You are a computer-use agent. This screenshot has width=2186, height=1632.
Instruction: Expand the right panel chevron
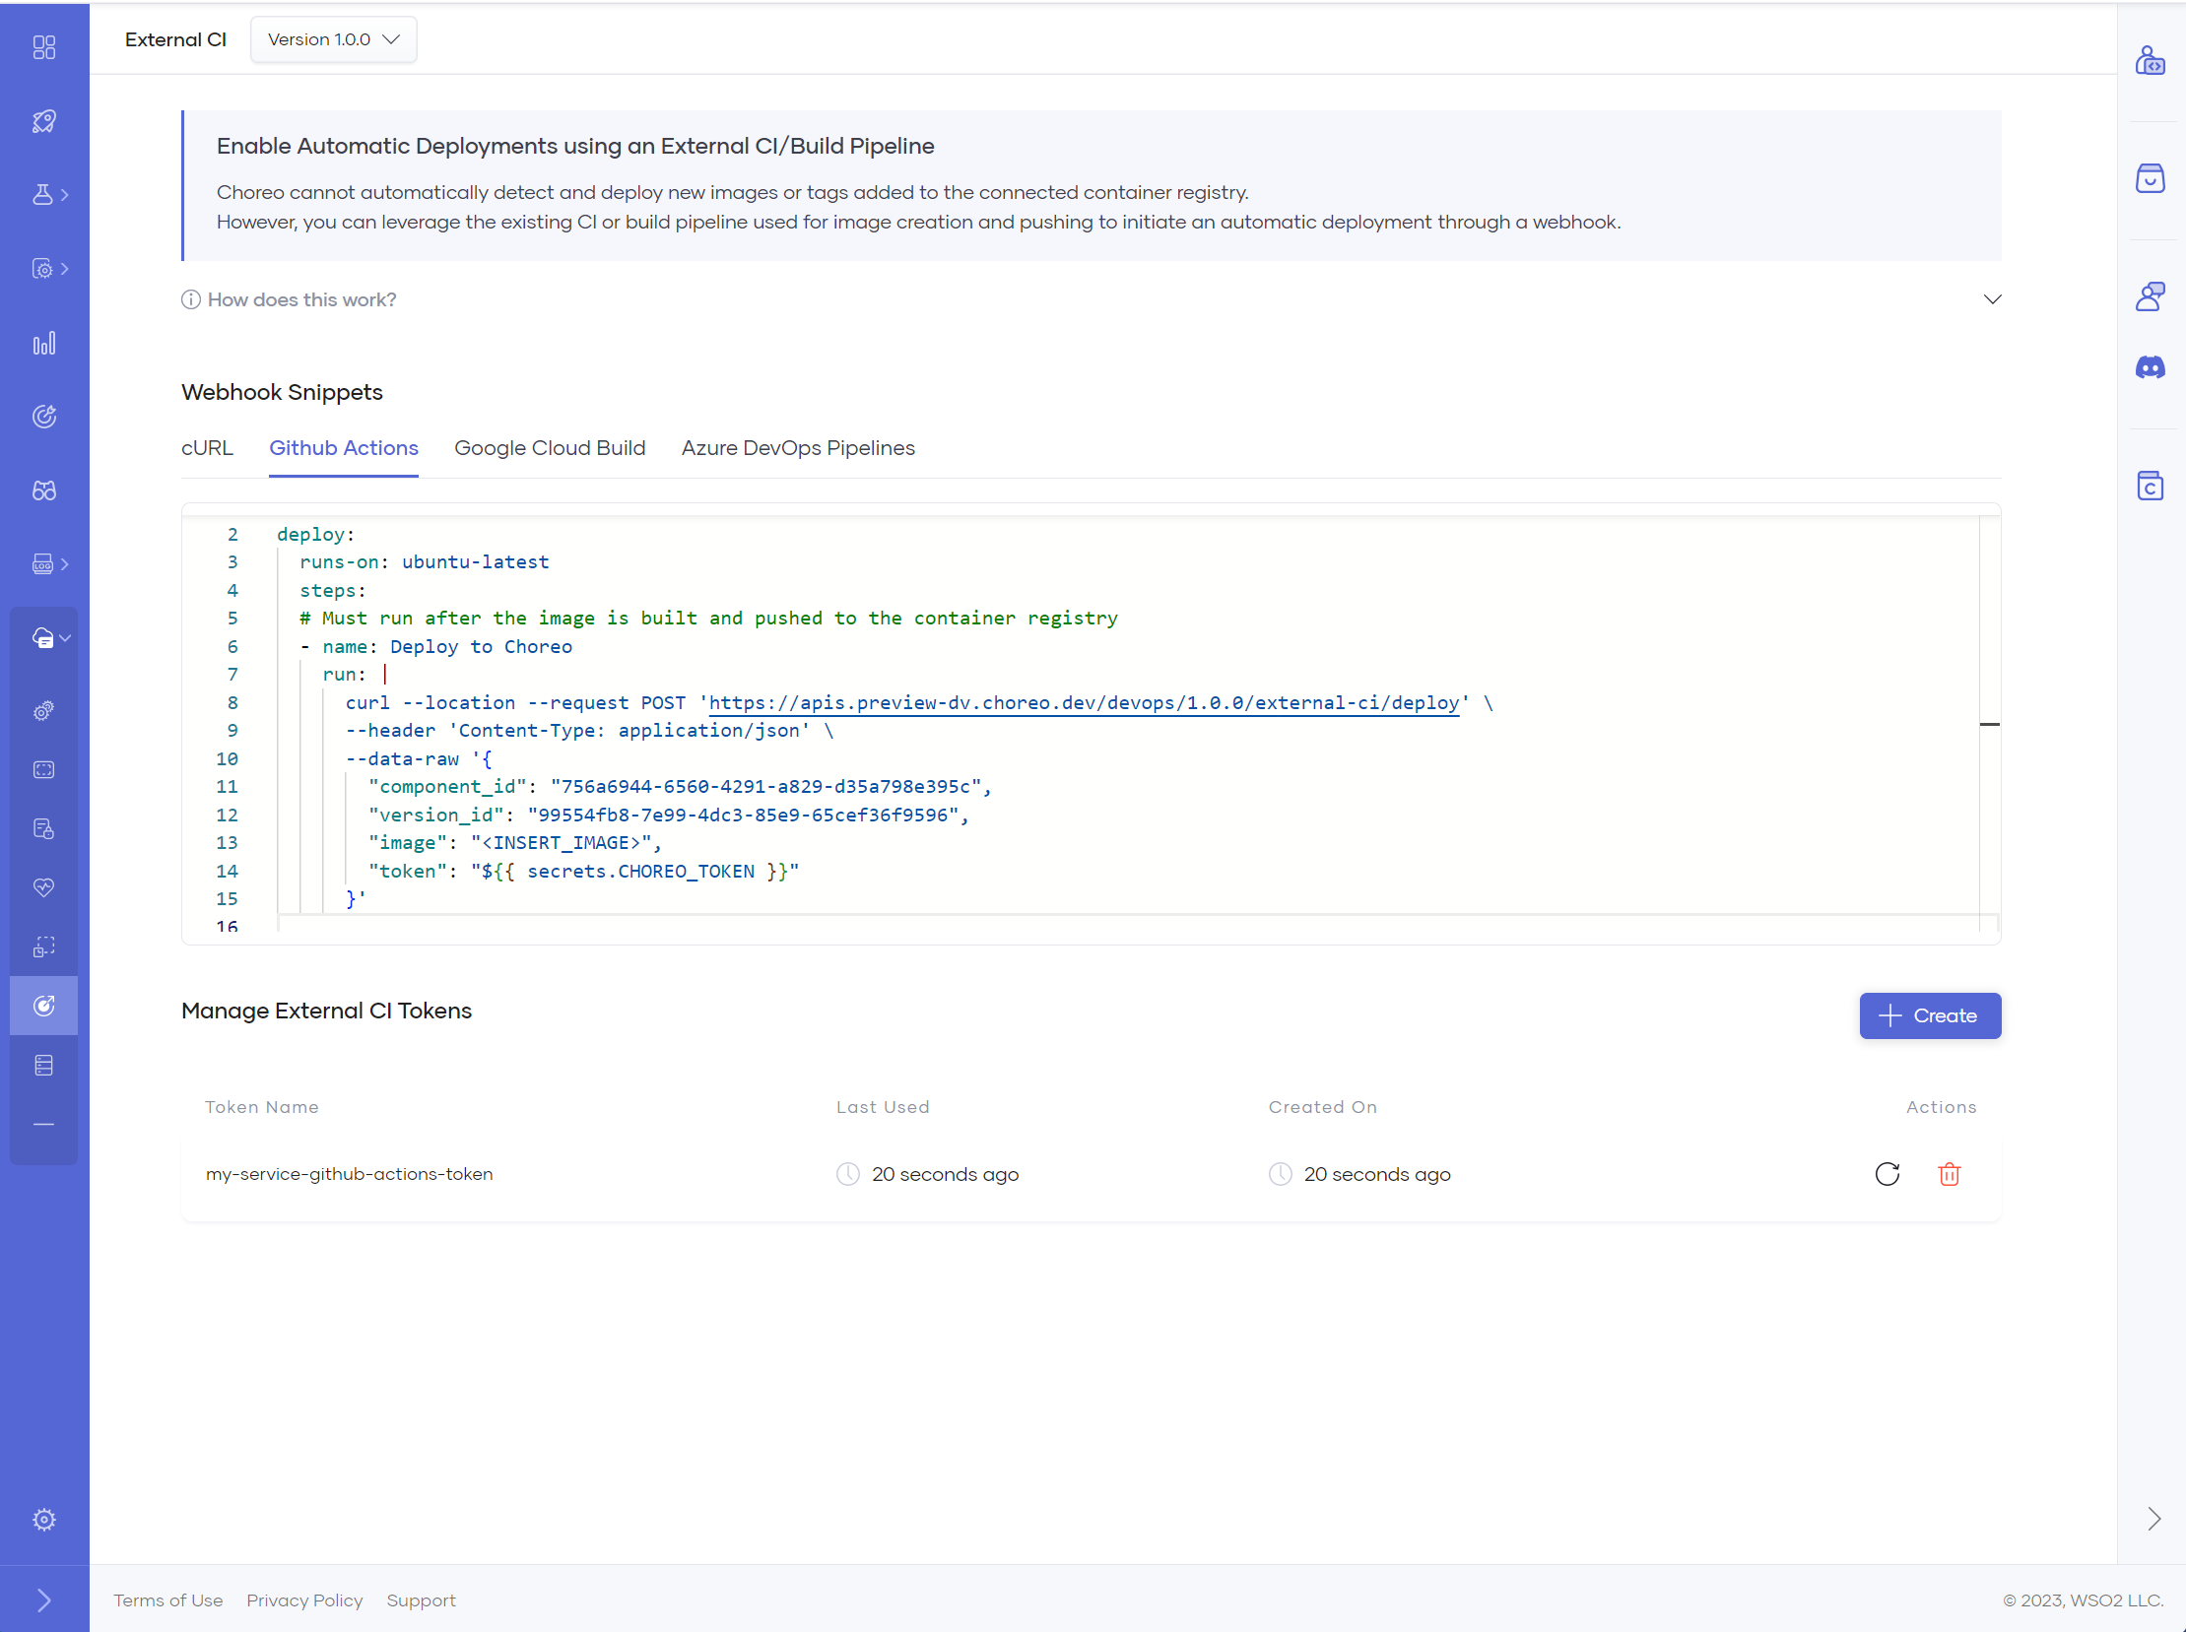[x=2153, y=1520]
